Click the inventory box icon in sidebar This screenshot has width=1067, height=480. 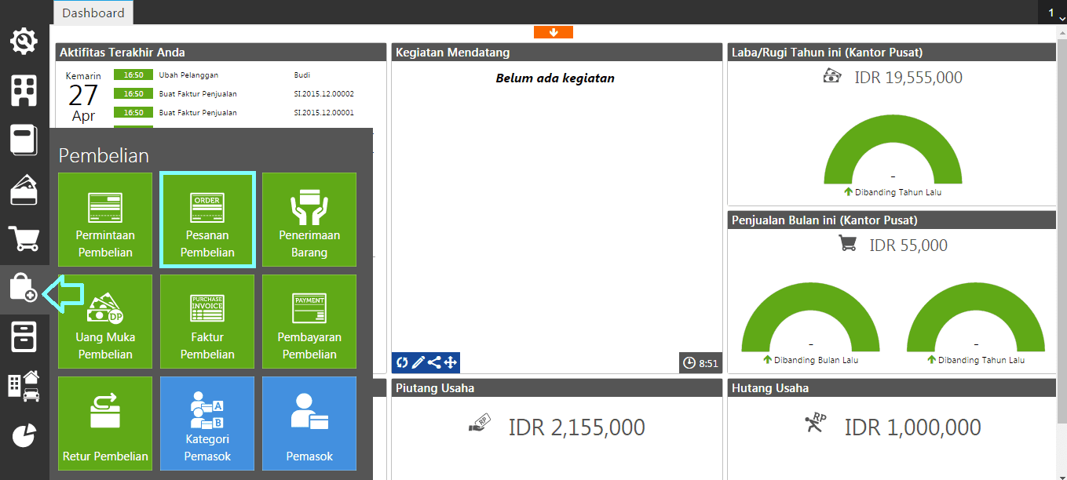[24, 337]
